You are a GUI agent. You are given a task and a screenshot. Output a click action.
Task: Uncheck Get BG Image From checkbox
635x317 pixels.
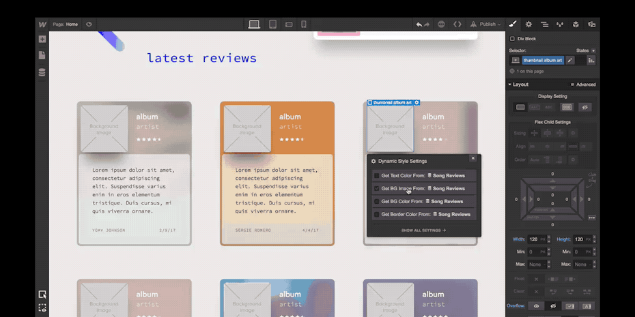376,189
